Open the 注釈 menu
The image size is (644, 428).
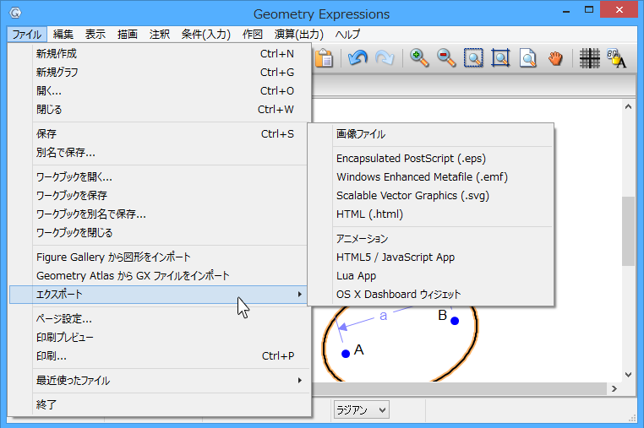coord(160,34)
